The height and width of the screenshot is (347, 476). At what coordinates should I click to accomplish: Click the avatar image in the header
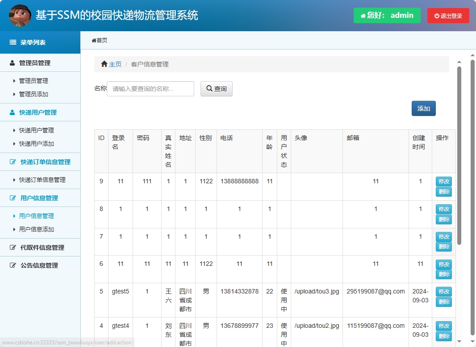pyautogui.click(x=19, y=15)
